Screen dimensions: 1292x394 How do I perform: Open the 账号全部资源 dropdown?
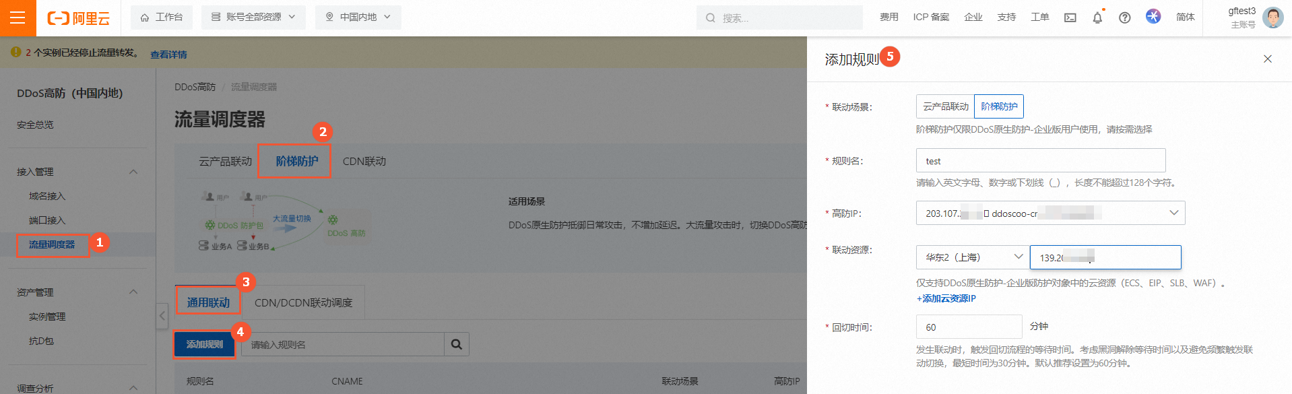[x=253, y=18]
